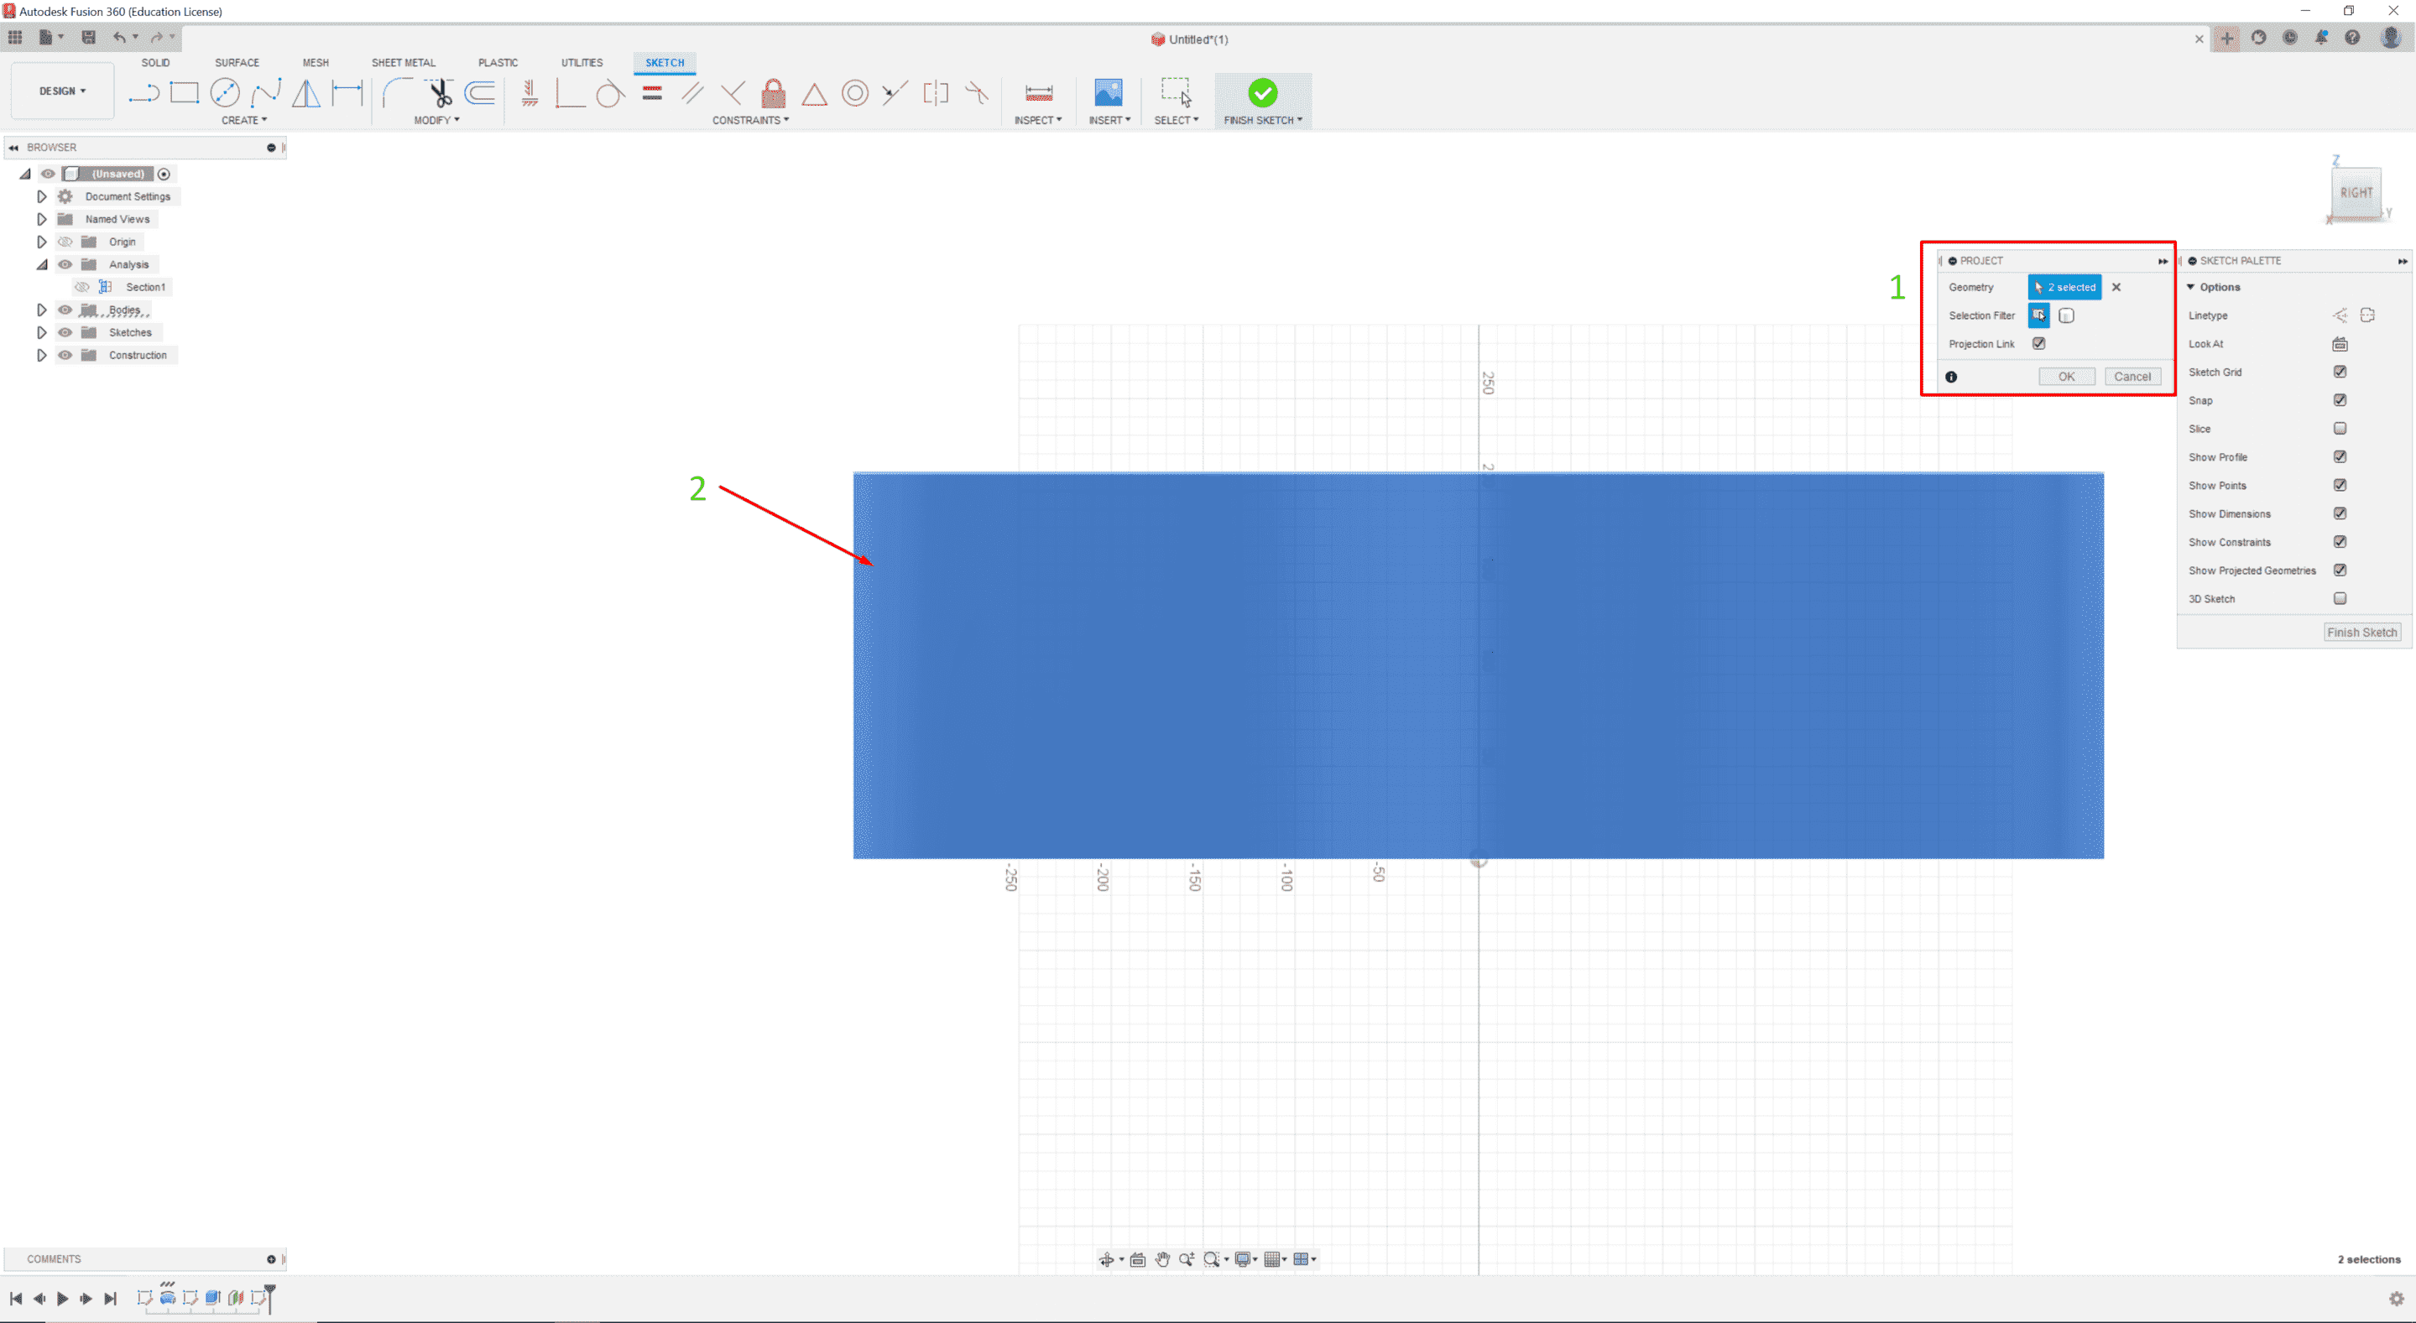Select the Offset tool

pos(480,93)
